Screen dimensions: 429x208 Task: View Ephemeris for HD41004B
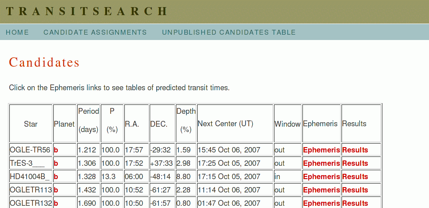tap(322, 177)
